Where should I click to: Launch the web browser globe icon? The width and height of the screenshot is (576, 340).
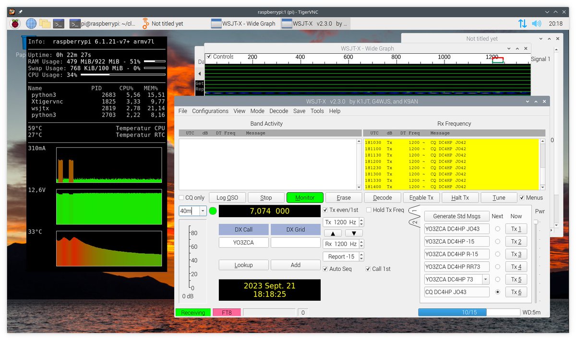(x=31, y=23)
